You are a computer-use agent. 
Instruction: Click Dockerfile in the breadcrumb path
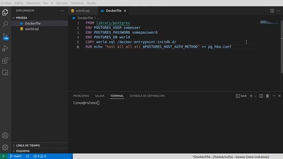point(85,18)
